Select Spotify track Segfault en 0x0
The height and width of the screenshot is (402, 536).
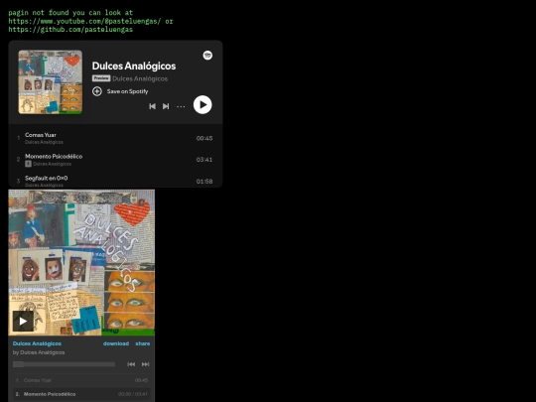coord(115,181)
